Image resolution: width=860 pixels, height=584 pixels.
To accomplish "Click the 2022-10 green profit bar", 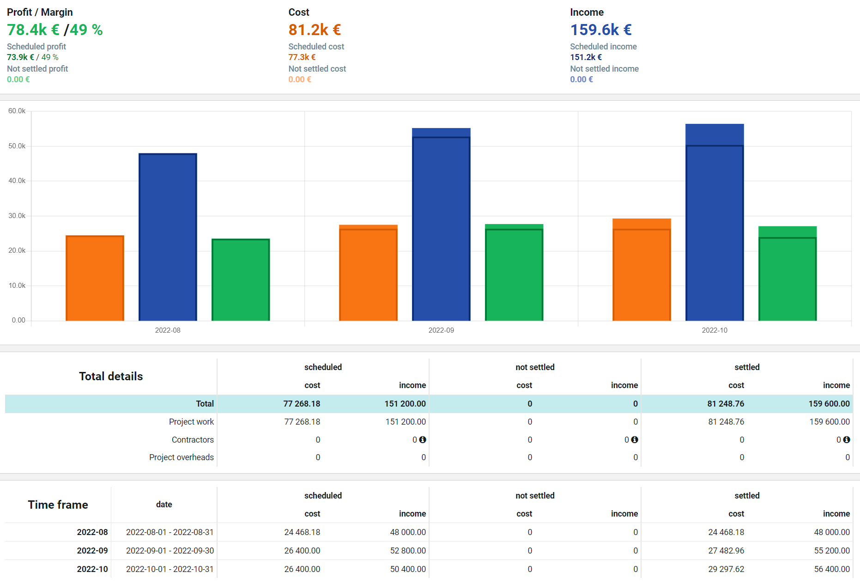I will (x=787, y=273).
